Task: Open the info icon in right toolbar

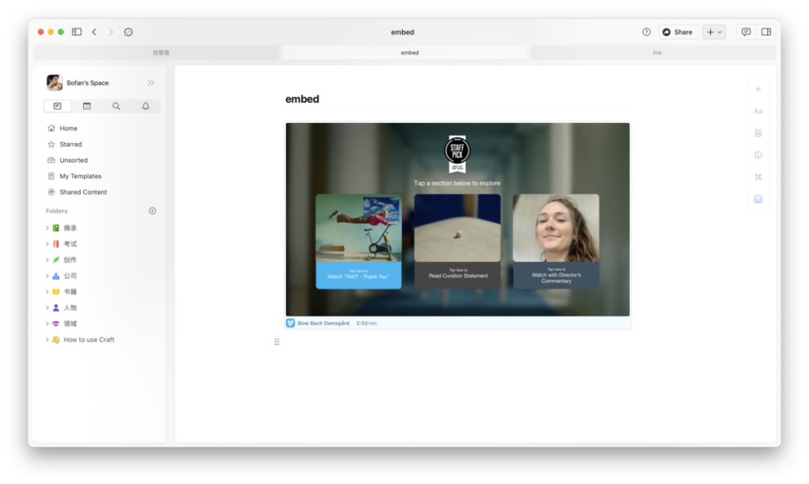Action: click(758, 155)
